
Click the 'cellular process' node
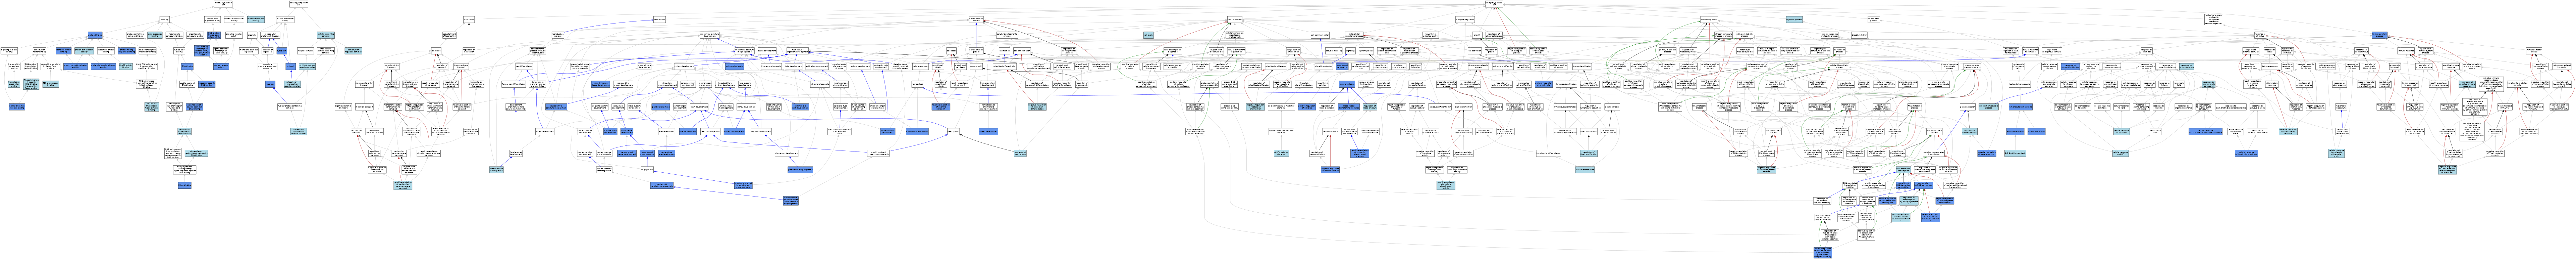(1235, 19)
